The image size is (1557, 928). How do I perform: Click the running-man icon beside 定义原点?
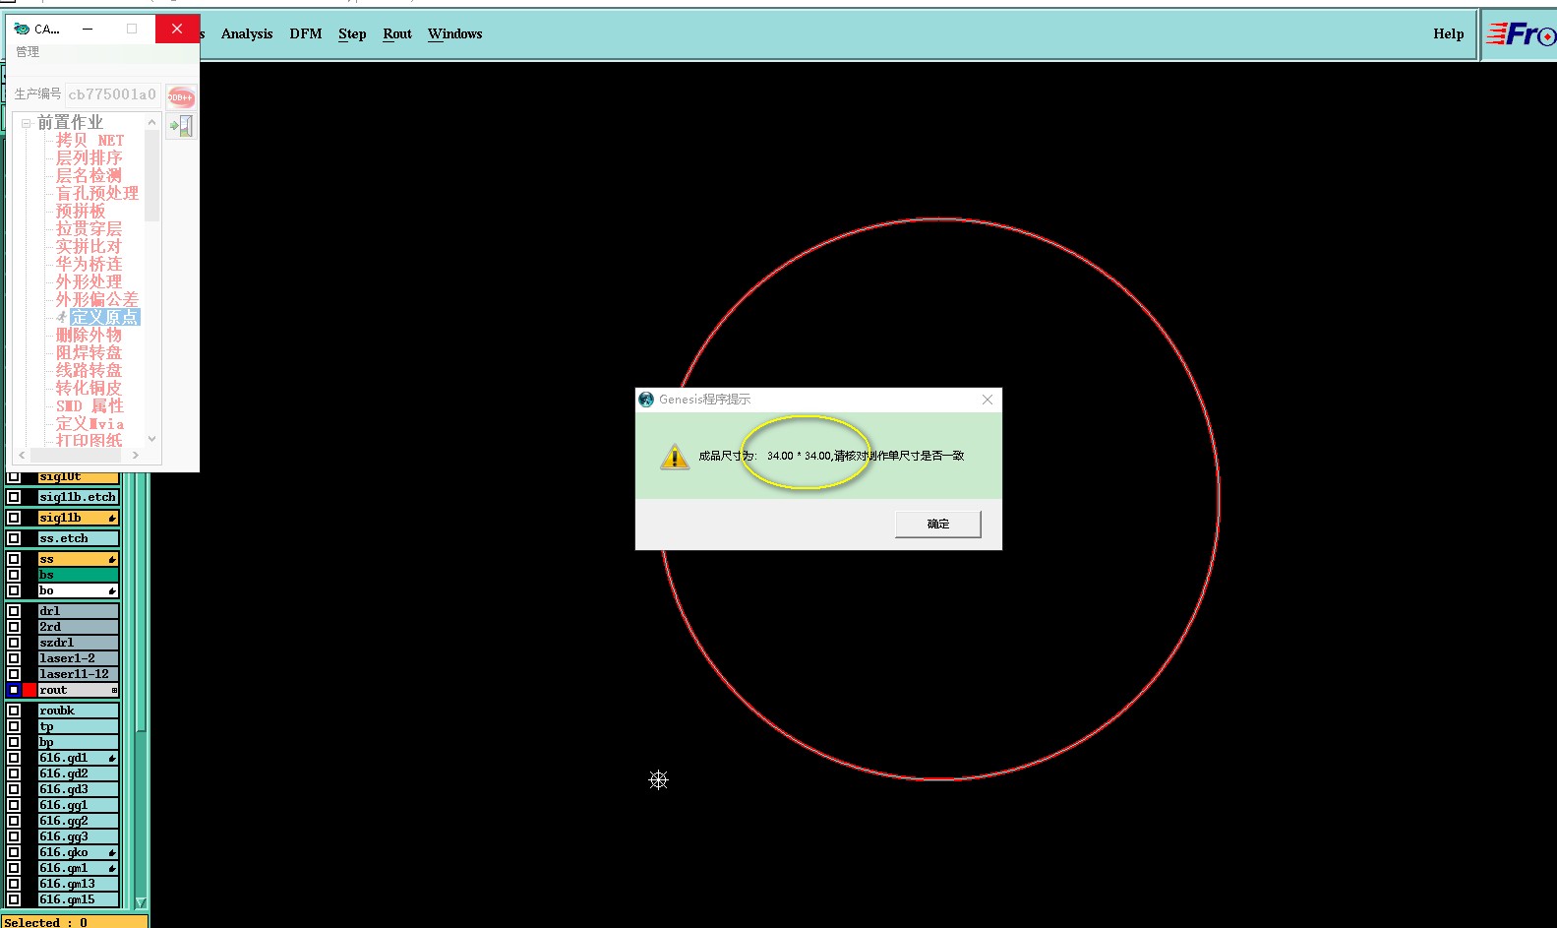[62, 317]
